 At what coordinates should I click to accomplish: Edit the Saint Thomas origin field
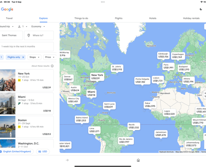coord(11,35)
